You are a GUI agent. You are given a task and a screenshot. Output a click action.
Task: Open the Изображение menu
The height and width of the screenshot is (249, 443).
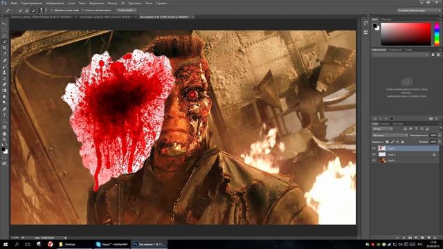point(55,3)
